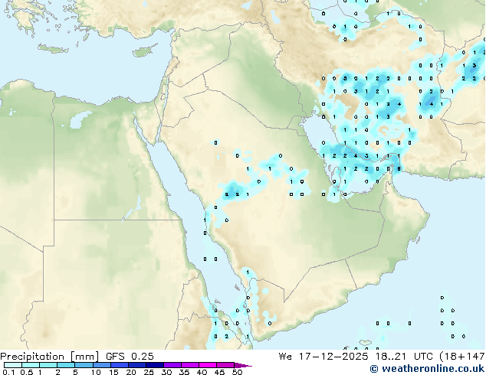Select the '18..21 UTC' time range text
The height and width of the screenshot is (375, 486).
[x=404, y=357]
